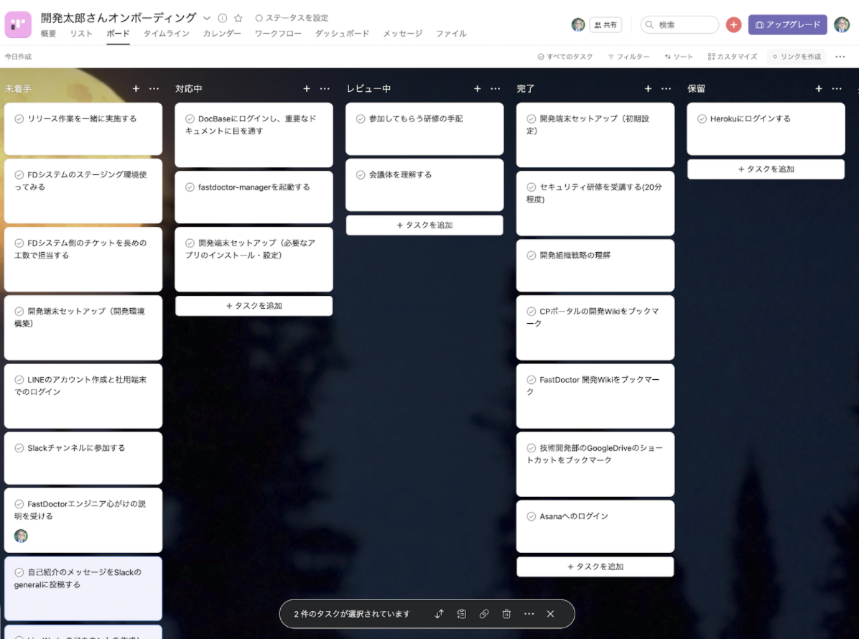Mark fastdoctor-managerを起動する complete
This screenshot has width=859, height=639.
(190, 187)
